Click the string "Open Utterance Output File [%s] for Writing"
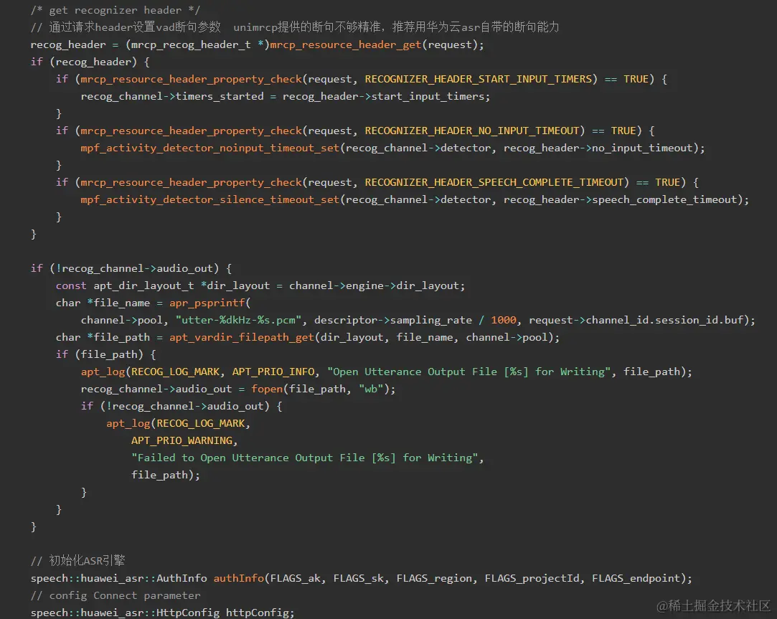 pos(468,372)
